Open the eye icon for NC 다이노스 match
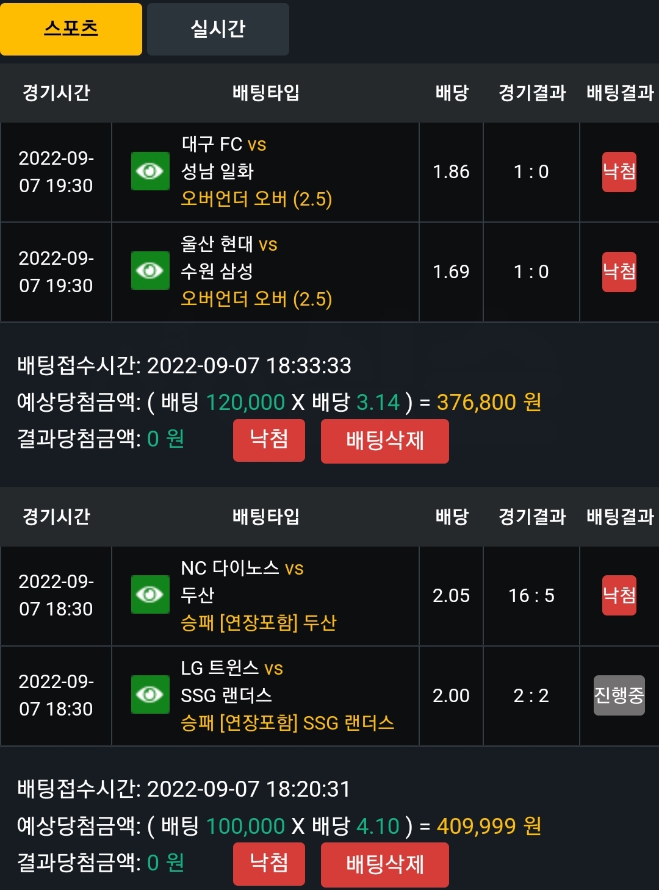659x890 pixels. click(x=150, y=594)
